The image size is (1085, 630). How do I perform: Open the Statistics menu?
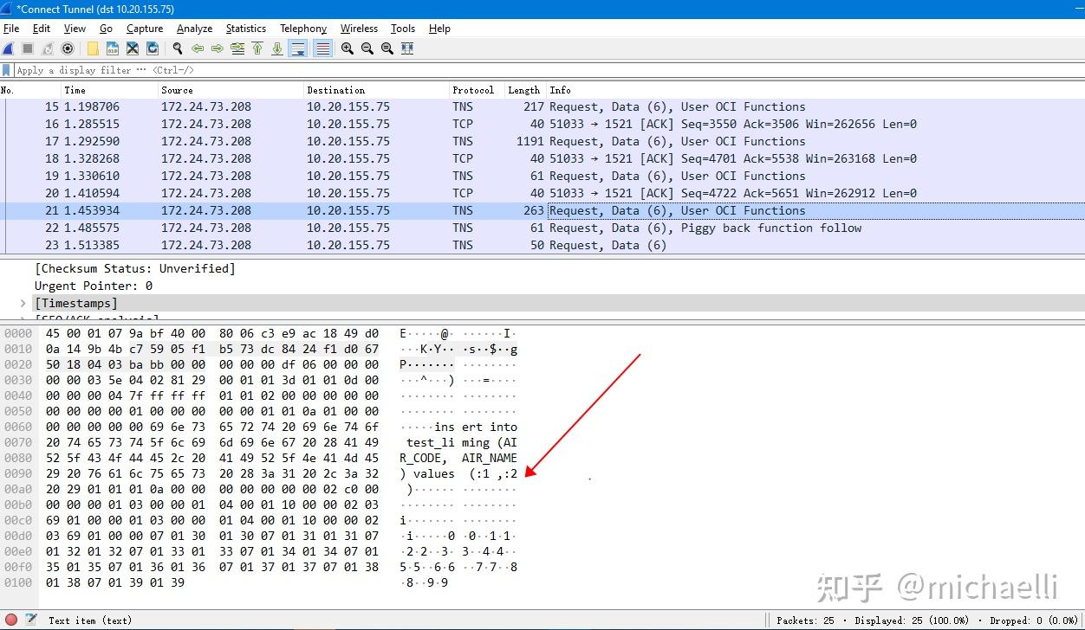(x=245, y=29)
